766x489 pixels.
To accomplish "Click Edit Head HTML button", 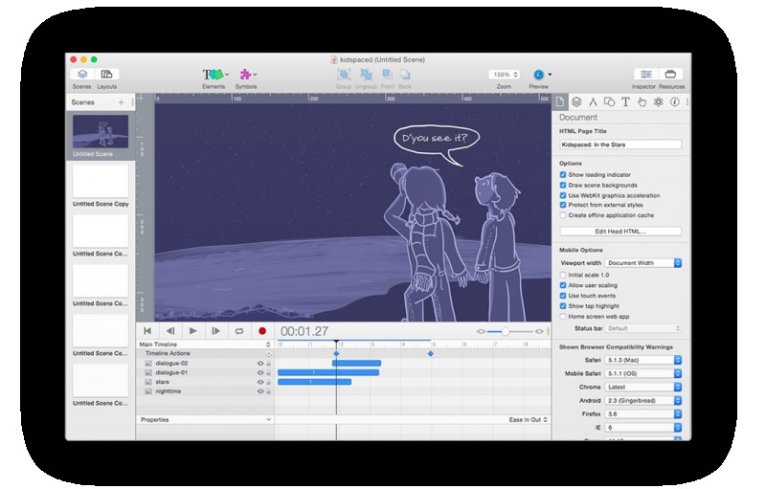I will click(620, 232).
